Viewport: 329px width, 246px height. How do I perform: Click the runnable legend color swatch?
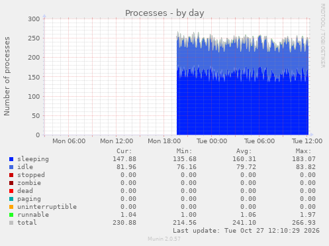[x=11, y=215]
